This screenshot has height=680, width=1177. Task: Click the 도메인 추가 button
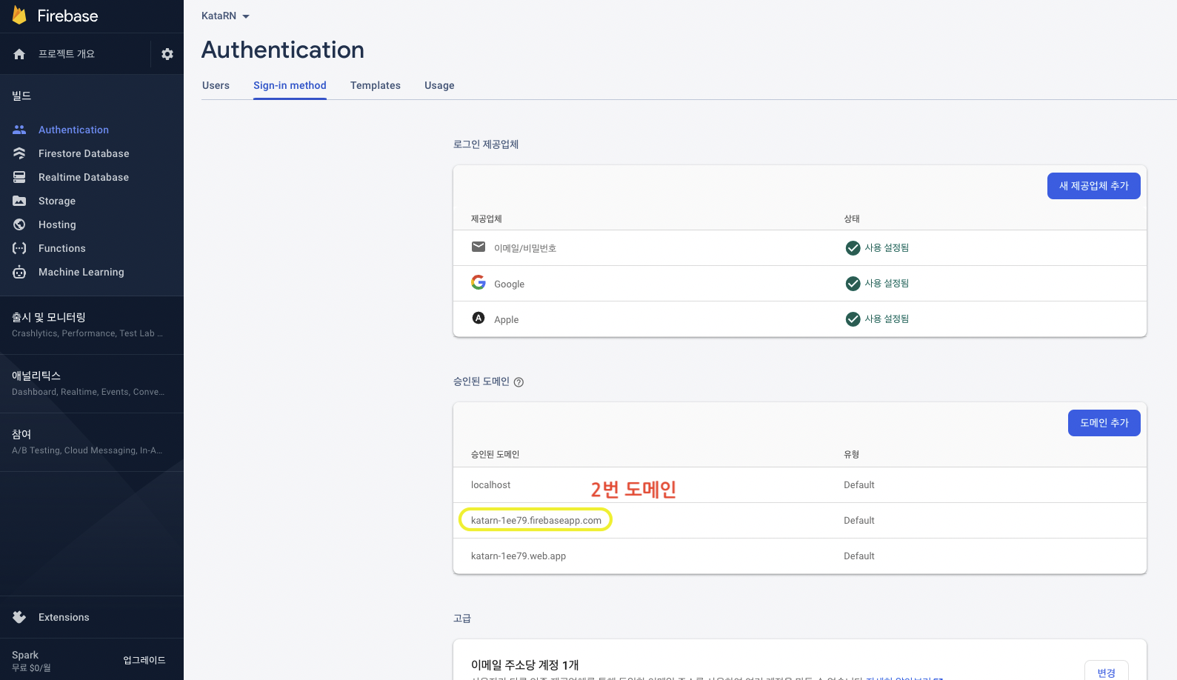[1104, 423]
